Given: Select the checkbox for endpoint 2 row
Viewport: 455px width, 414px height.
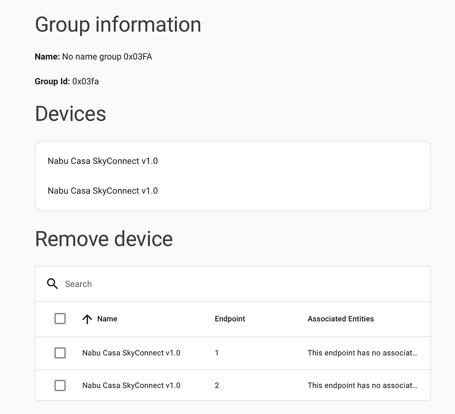Looking at the screenshot, I should pos(60,385).
